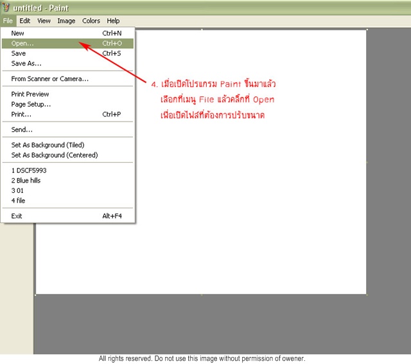Open the Help menu
This screenshot has width=411, height=364.
tap(113, 21)
